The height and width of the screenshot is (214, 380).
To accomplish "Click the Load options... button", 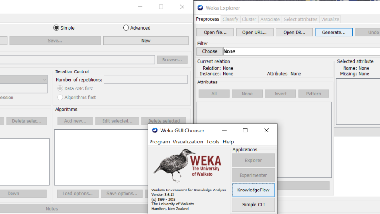I will (78, 194).
